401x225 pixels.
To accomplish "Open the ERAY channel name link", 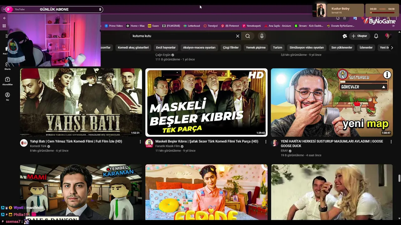I will 284,151.
